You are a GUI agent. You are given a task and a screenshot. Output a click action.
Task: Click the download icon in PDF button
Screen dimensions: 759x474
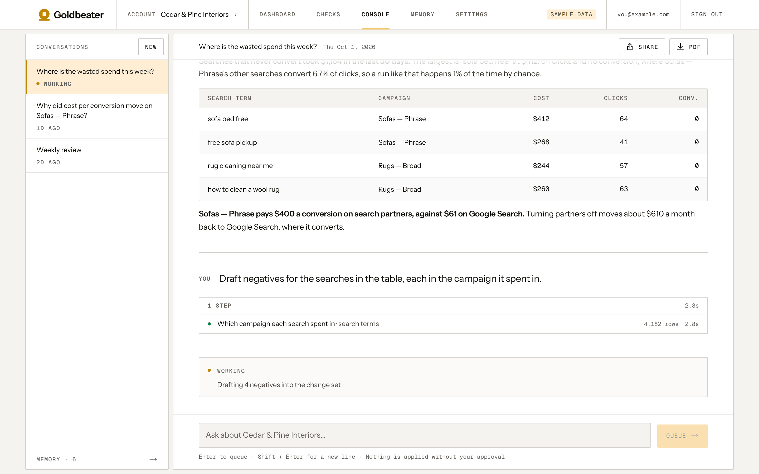(x=680, y=47)
